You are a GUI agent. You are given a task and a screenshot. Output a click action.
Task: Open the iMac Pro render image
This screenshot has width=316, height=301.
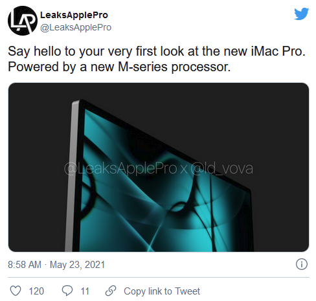point(159,167)
